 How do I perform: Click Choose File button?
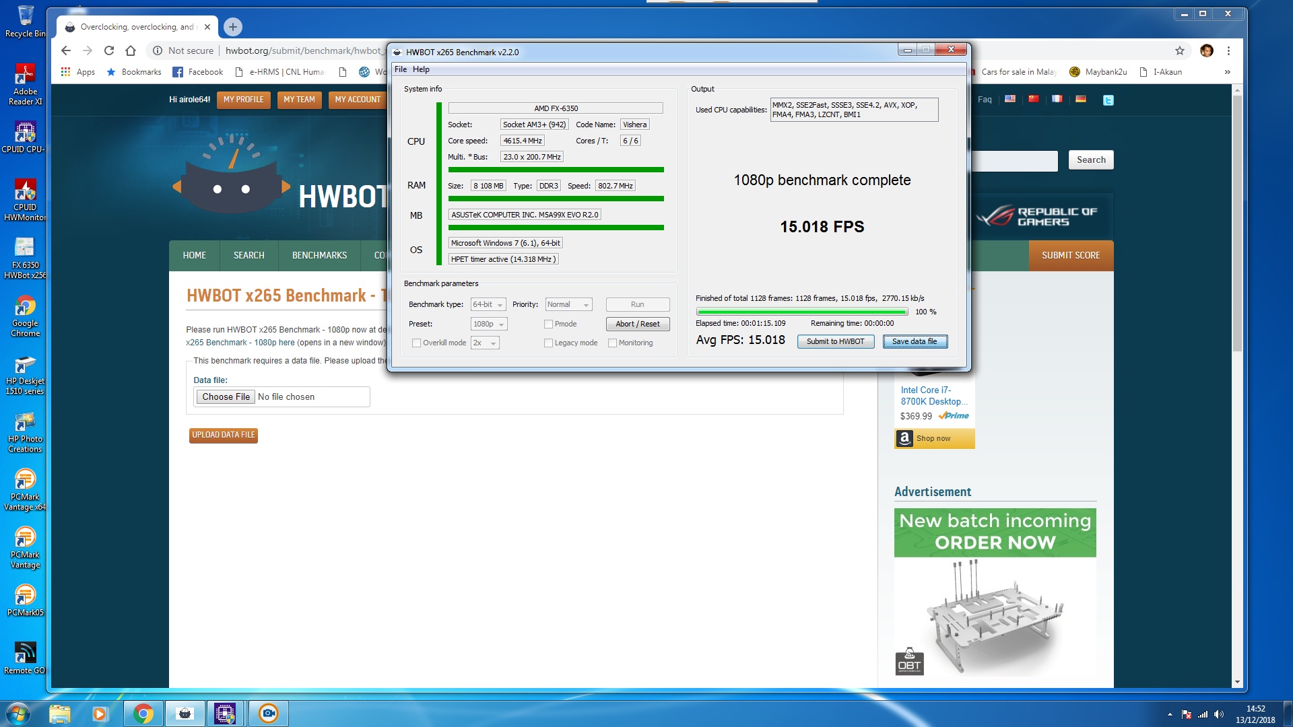pos(226,397)
